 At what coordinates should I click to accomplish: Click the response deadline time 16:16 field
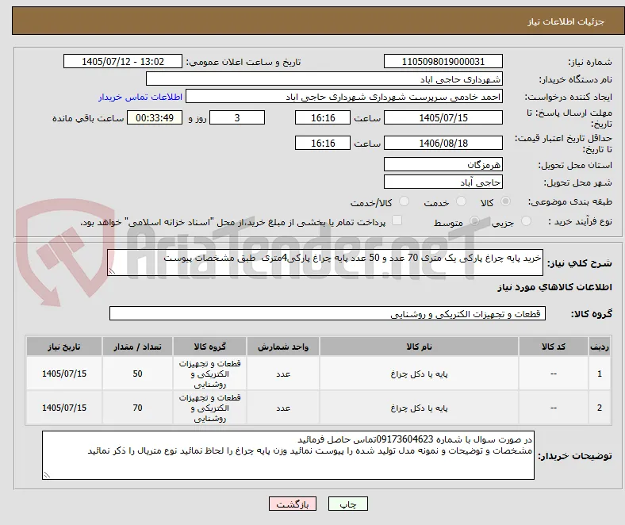pyautogui.click(x=323, y=117)
